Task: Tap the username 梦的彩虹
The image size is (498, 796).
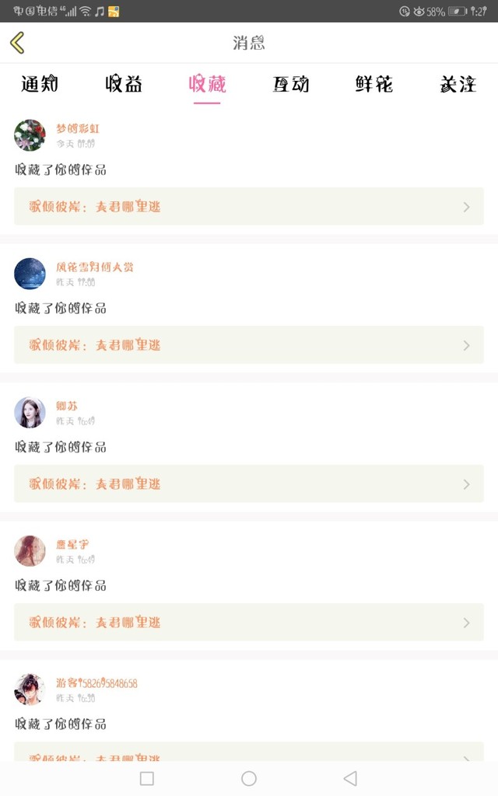Action: tap(78, 128)
